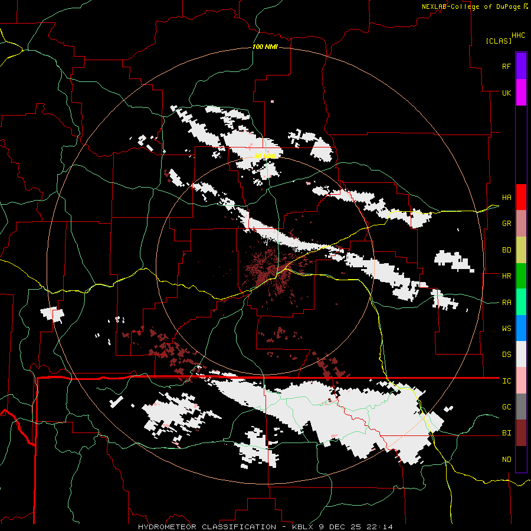This screenshot has width=531, height=531.
Task: Click the '[CLAS]' units label
Action: (499, 41)
